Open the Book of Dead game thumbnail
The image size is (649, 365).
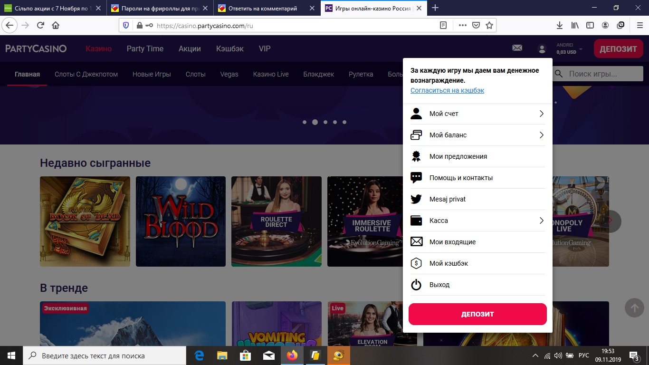pos(85,221)
